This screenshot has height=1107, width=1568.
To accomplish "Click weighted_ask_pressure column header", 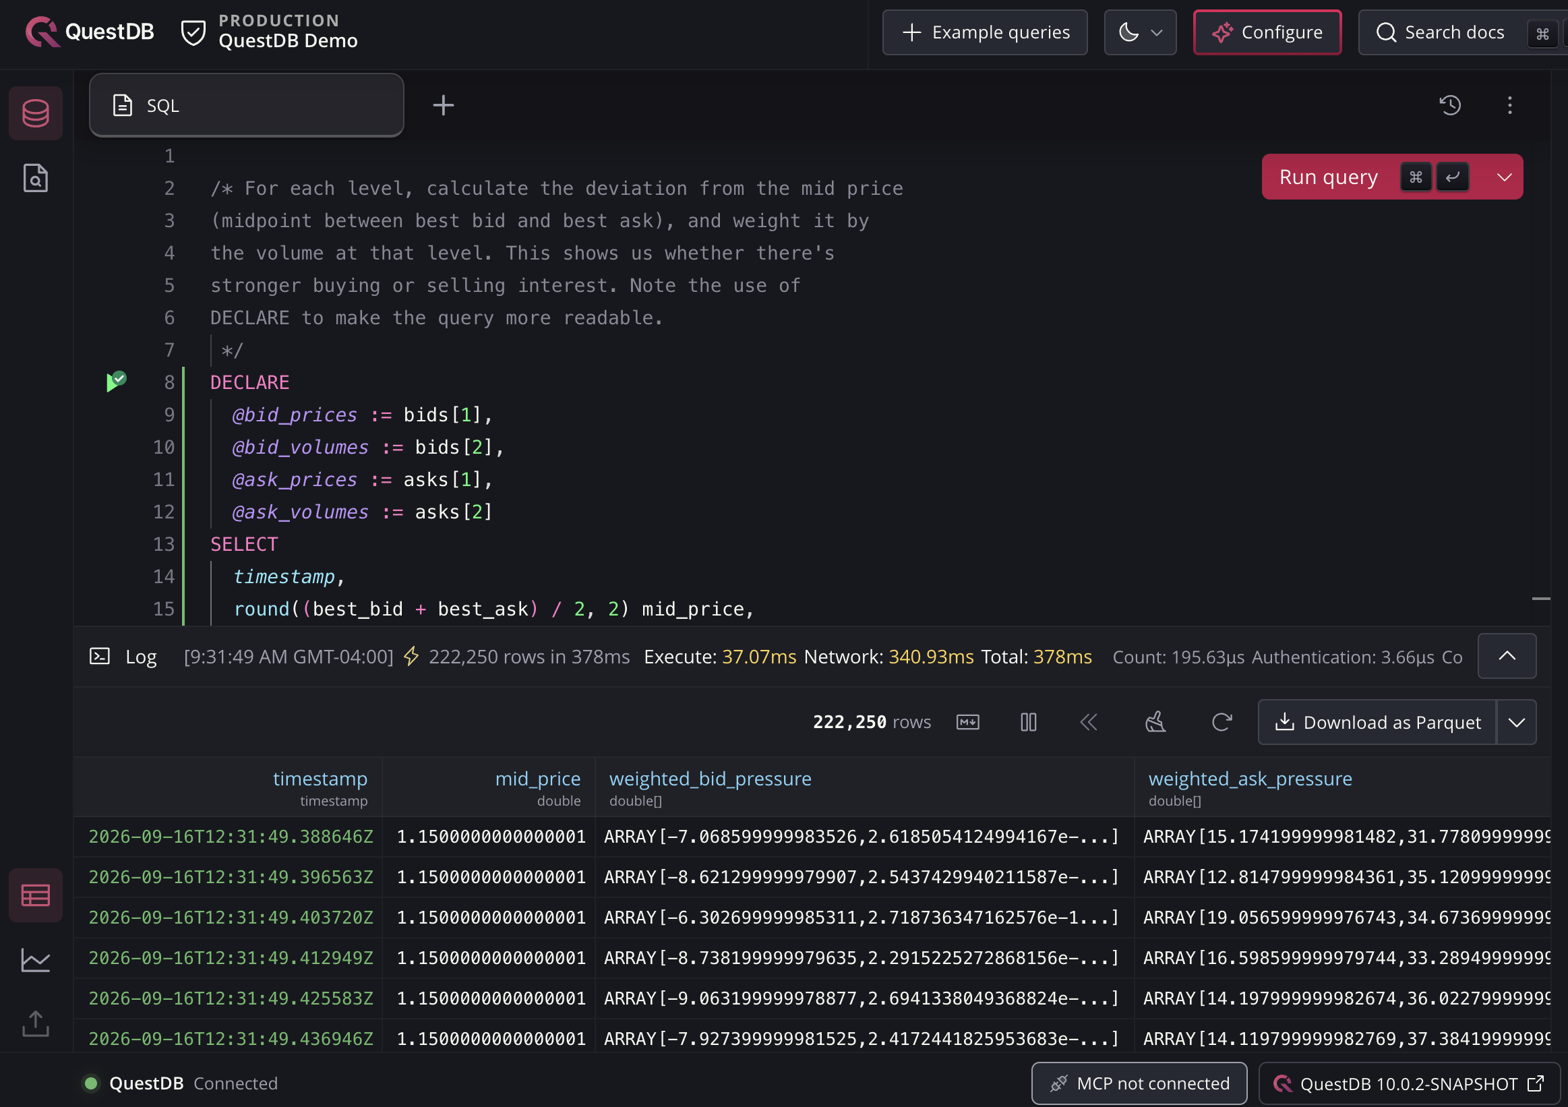I will click(1344, 787).
